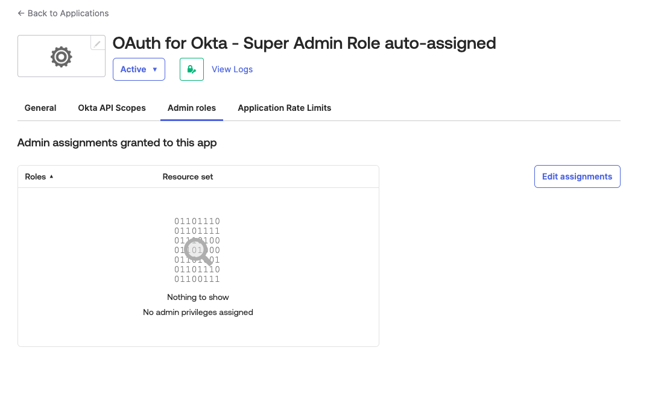Expand the Active status dropdown
The image size is (667, 412).
click(x=139, y=69)
